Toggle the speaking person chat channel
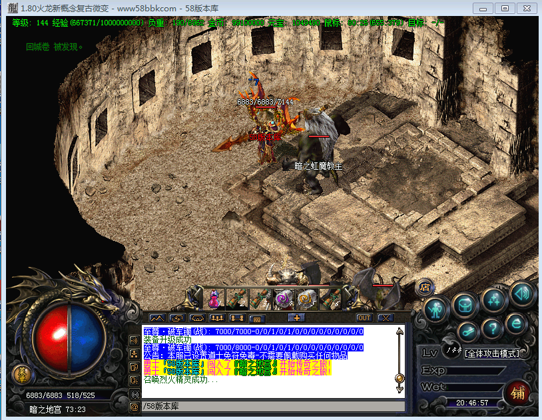This screenshot has width=542, height=420. tap(134, 381)
